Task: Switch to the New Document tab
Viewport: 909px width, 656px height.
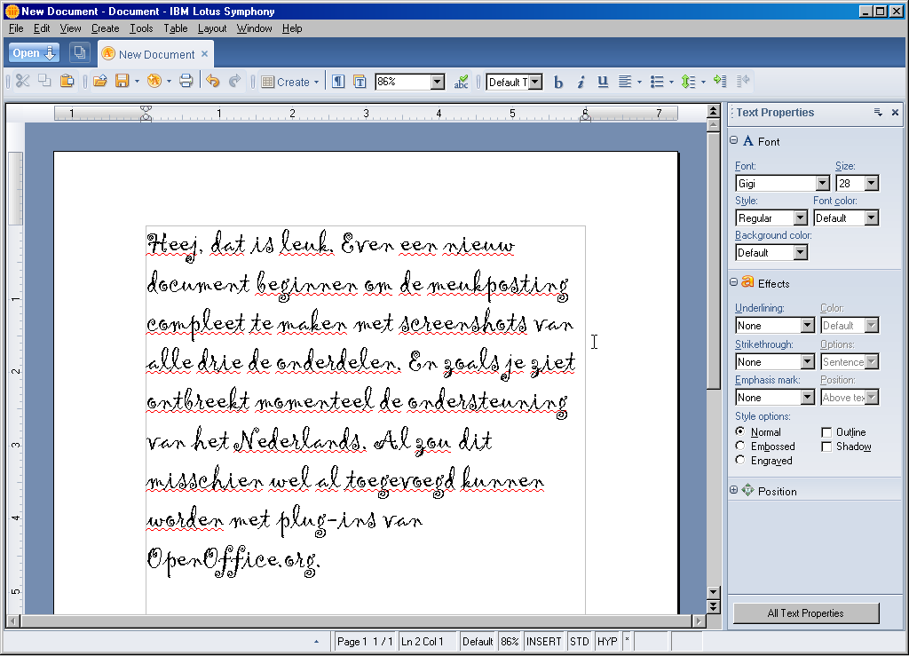Action: pos(156,54)
